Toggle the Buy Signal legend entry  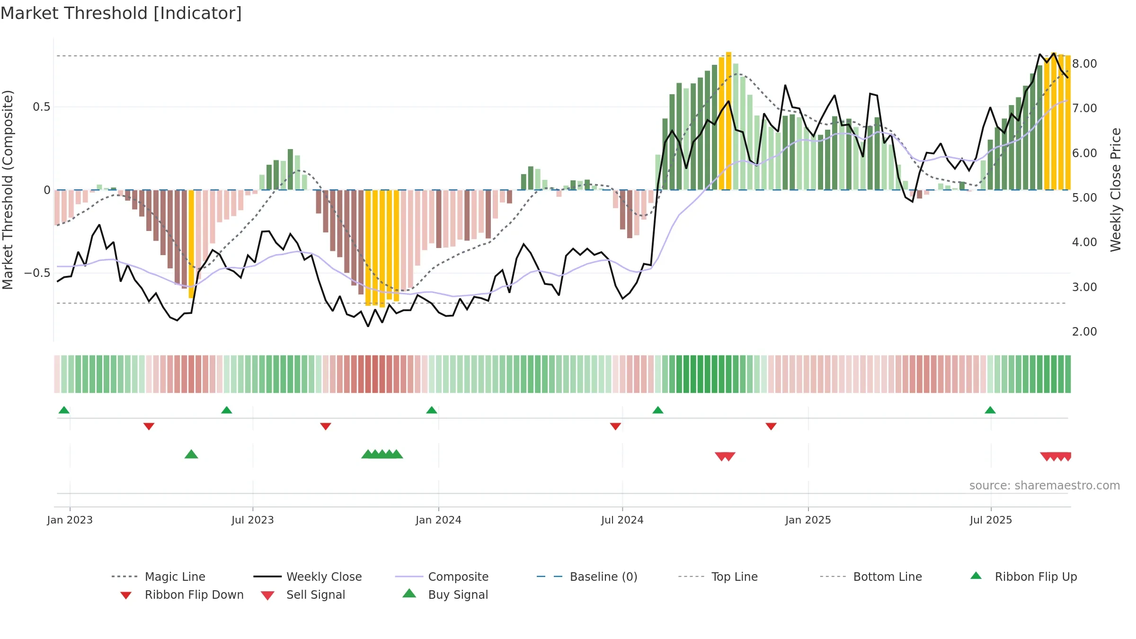445,595
